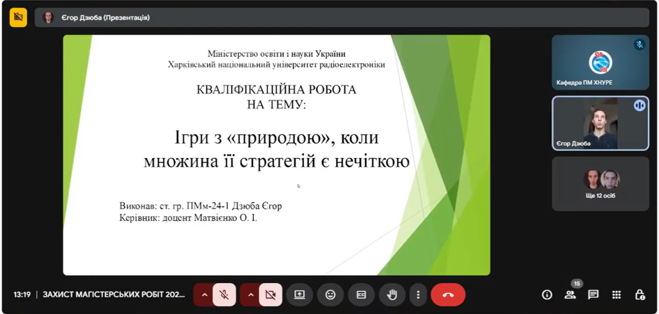The height and width of the screenshot is (314, 659).
Task: Open the three-dot more options menu
Action: pyautogui.click(x=418, y=295)
